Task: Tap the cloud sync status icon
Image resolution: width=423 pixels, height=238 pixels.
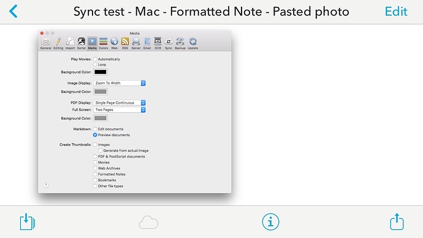Action: click(148, 222)
